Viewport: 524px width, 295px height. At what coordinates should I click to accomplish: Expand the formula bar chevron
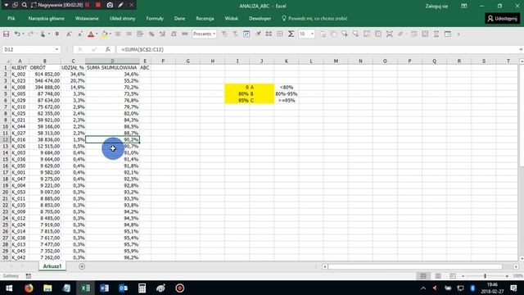pos(521,49)
